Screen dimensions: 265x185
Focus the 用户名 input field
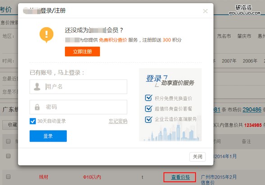point(78,87)
